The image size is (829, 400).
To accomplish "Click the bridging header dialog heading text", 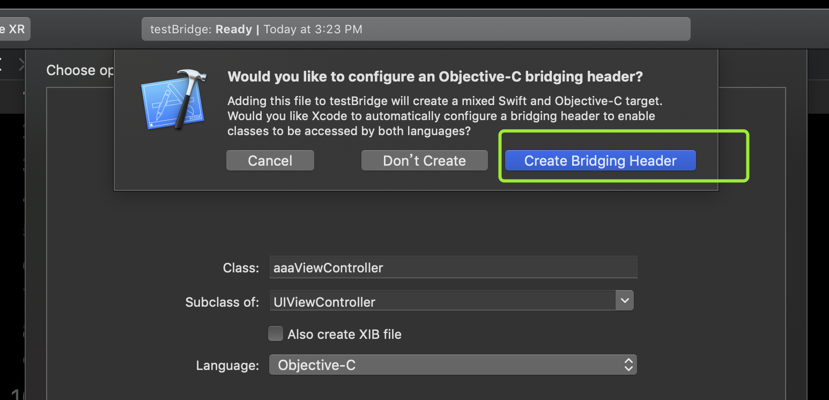I will 435,77.
